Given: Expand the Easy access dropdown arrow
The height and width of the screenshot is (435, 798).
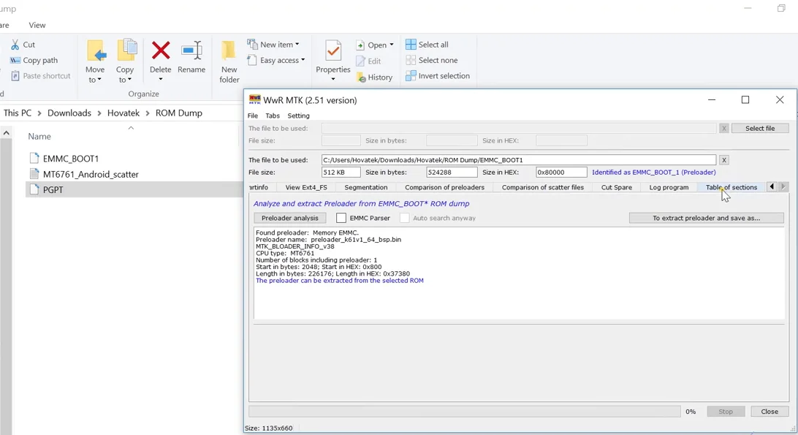Looking at the screenshot, I should click(303, 60).
